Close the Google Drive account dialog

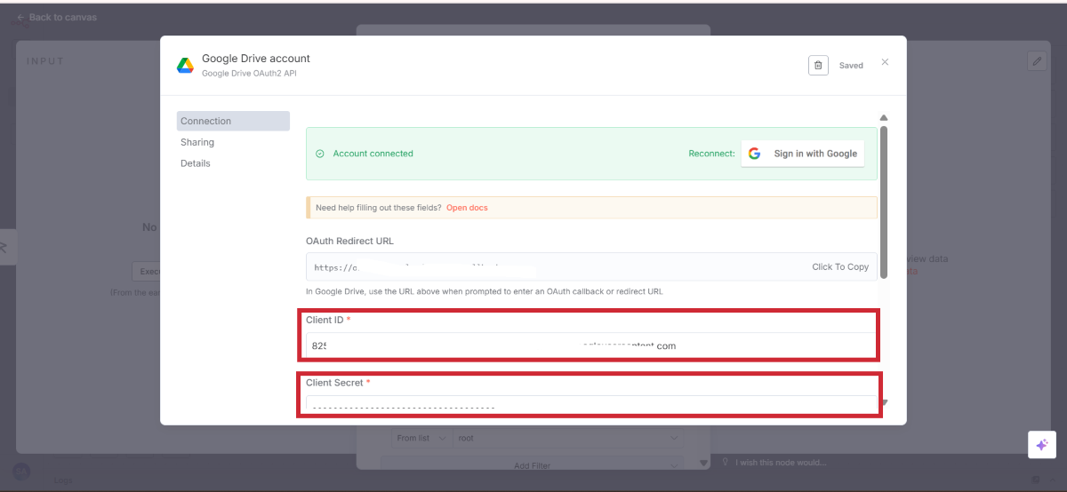[885, 62]
